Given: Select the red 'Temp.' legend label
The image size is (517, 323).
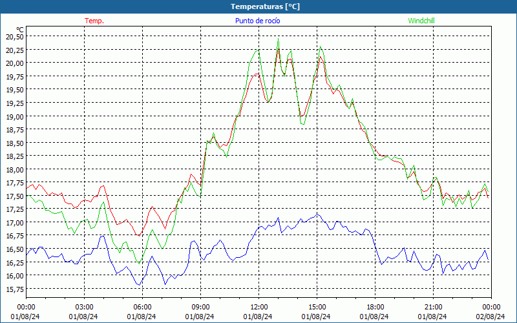Looking at the screenshot, I should [94, 21].
